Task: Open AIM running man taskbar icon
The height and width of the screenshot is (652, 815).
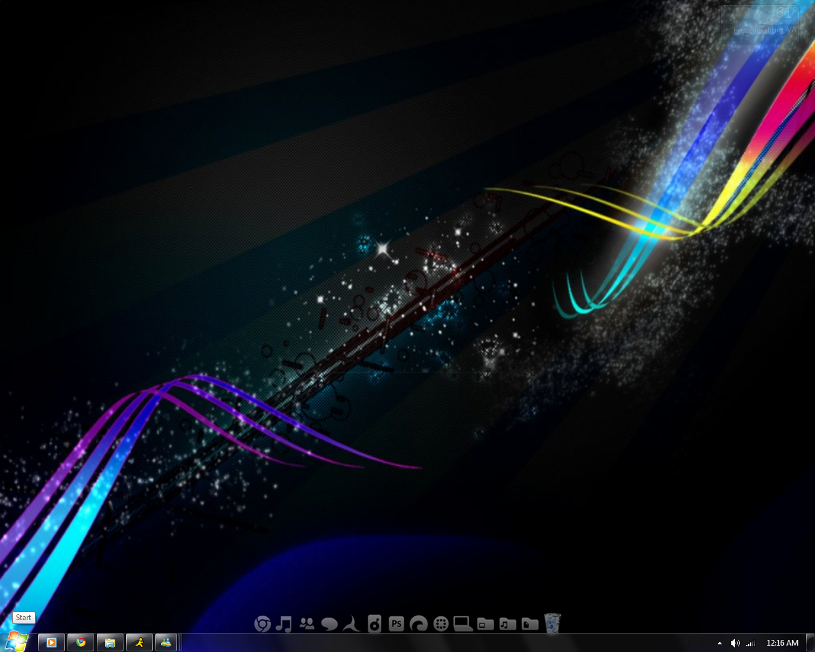Action: click(x=139, y=642)
